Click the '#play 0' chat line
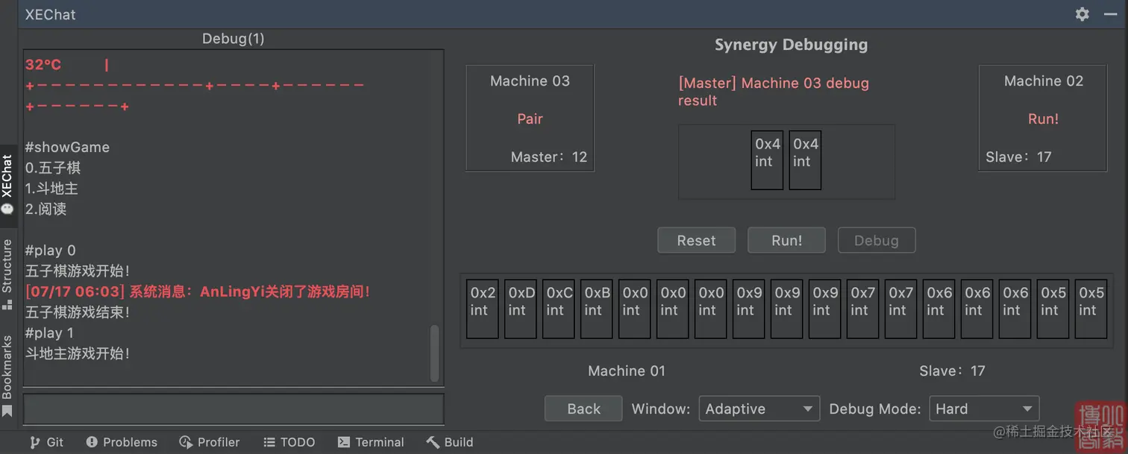Screen dimensions: 1128x454 pos(50,250)
